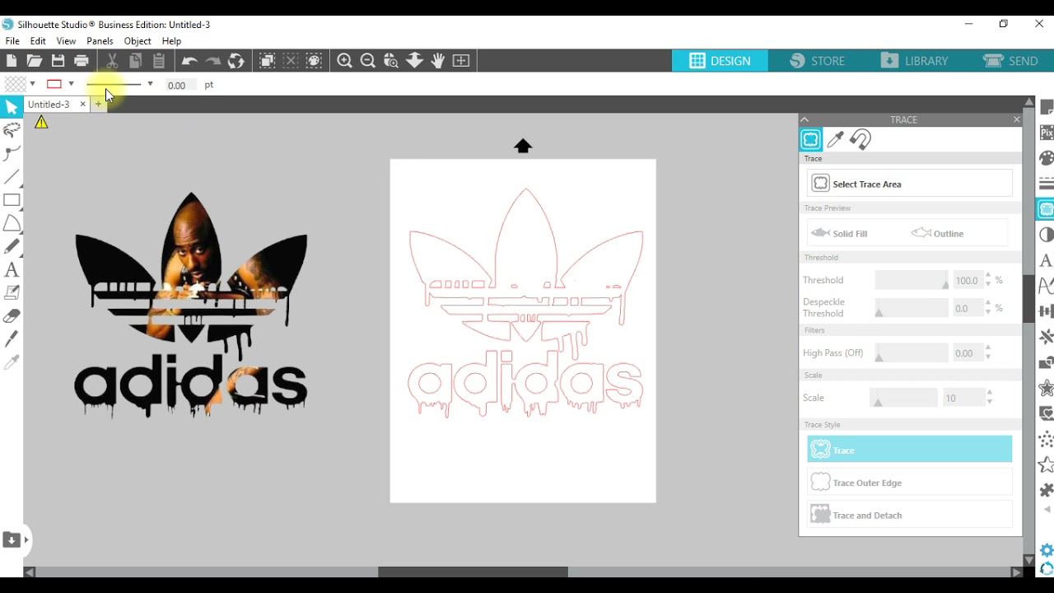1054x593 pixels.
Task: Adjust the Despeckle Threshold stepper
Action: pyautogui.click(x=988, y=308)
